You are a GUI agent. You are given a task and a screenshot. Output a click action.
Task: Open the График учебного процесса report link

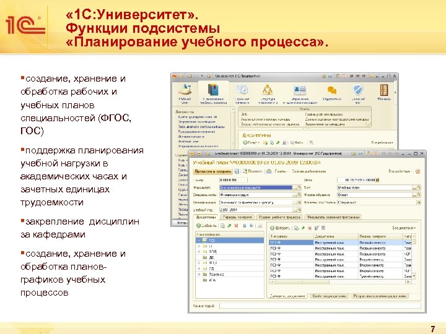324,114
